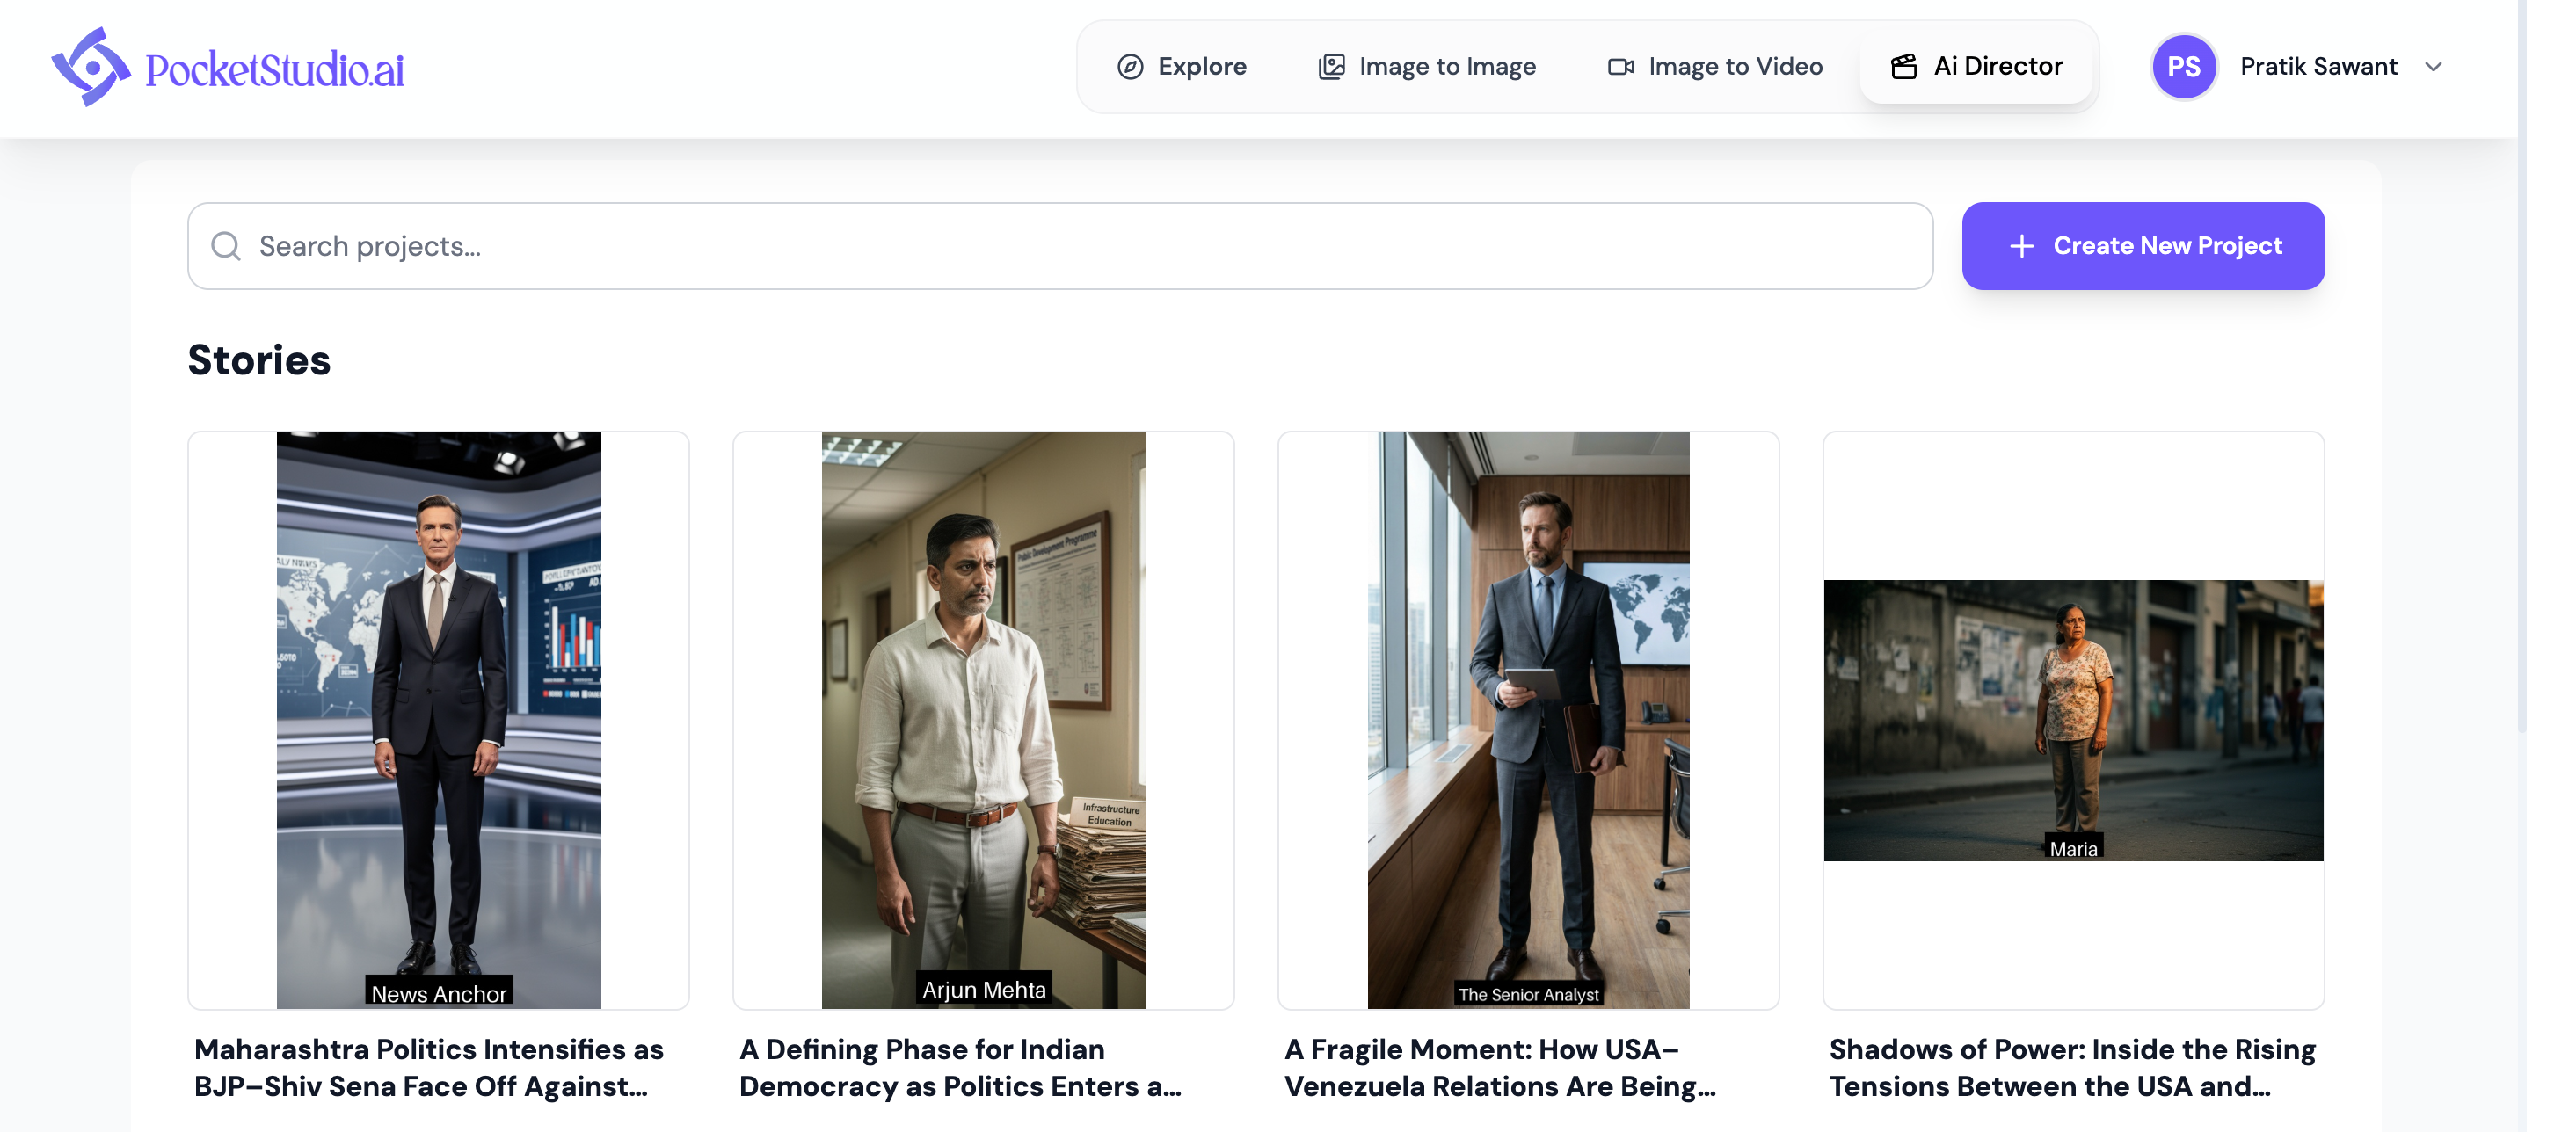Screen dimensions: 2576x1132
Task: Click the PocketStudio.ai logo icon
Action: [x=91, y=67]
